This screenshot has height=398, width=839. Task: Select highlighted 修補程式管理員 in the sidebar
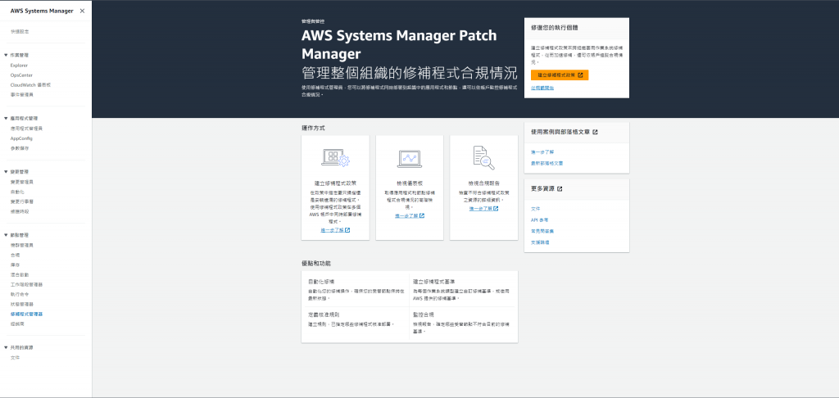26,314
